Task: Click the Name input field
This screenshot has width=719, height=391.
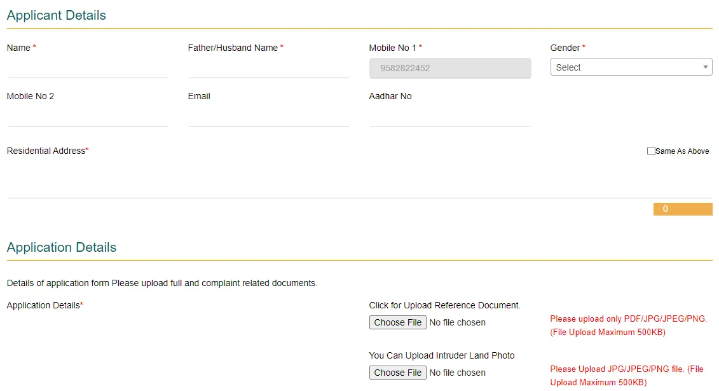Action: pyautogui.click(x=87, y=69)
